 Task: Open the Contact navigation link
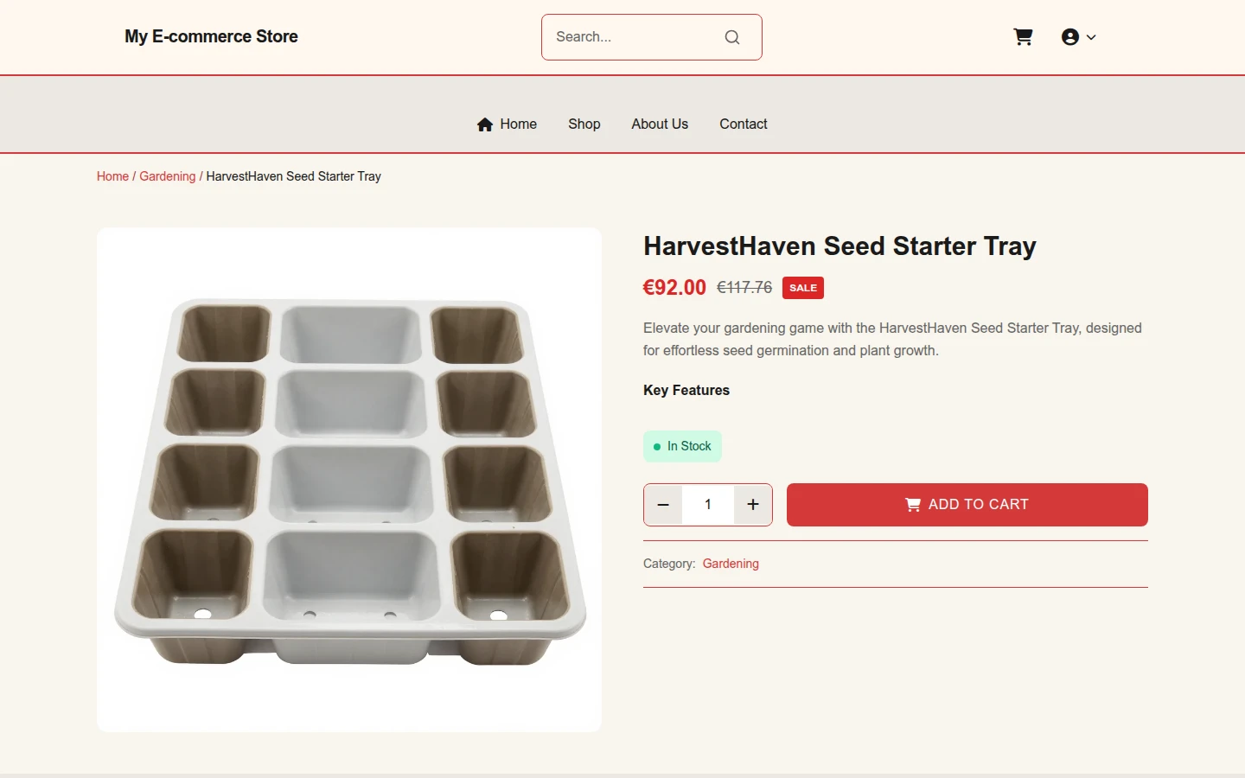point(744,124)
